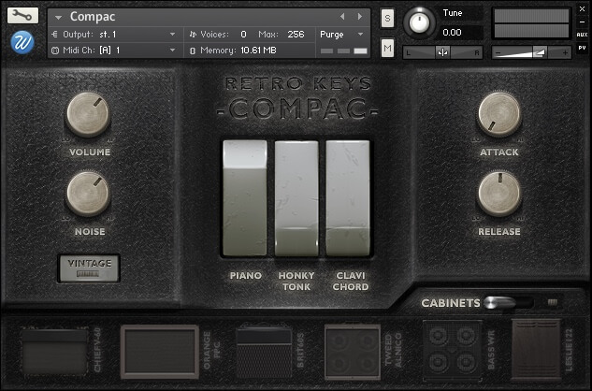Expand the instrument name dropdown arrow
The height and width of the screenshot is (391, 592).
coord(58,18)
